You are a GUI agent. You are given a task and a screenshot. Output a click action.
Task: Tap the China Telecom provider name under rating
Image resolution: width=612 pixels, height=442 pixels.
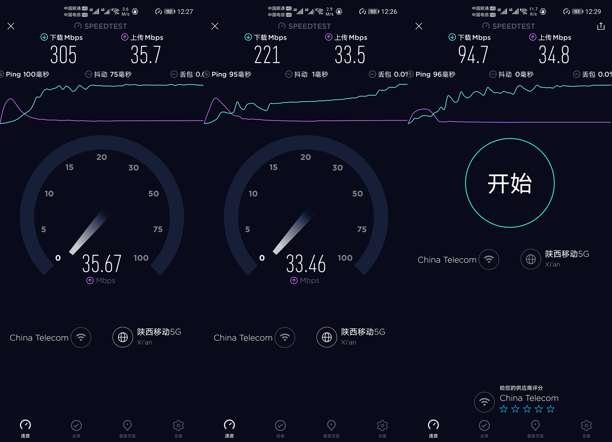[x=528, y=398]
